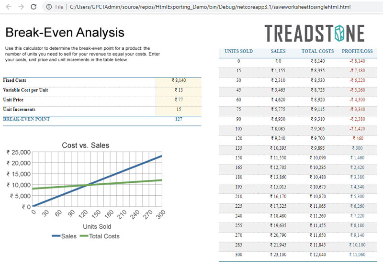383x268 pixels.
Task: Click the ₹ 10,000 y-axis label
Action: click(19, 185)
